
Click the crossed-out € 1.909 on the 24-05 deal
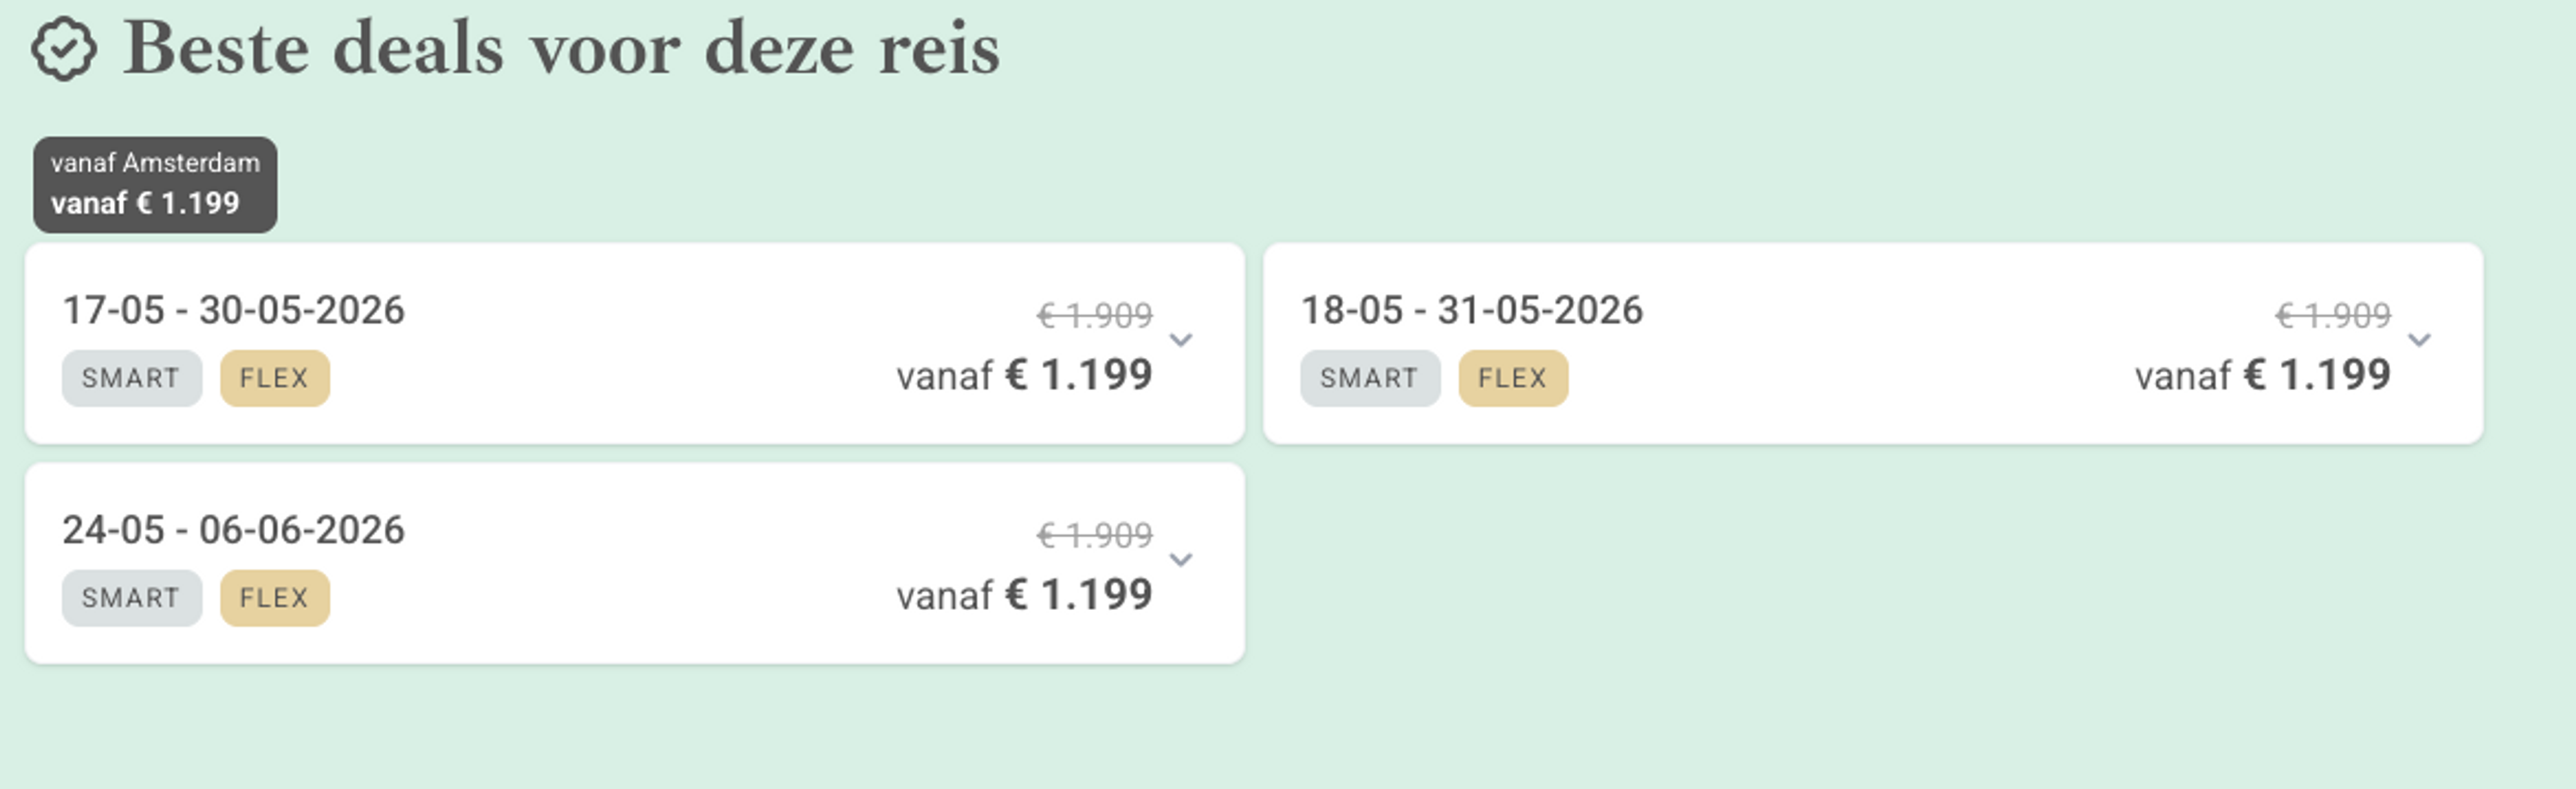click(x=1095, y=536)
